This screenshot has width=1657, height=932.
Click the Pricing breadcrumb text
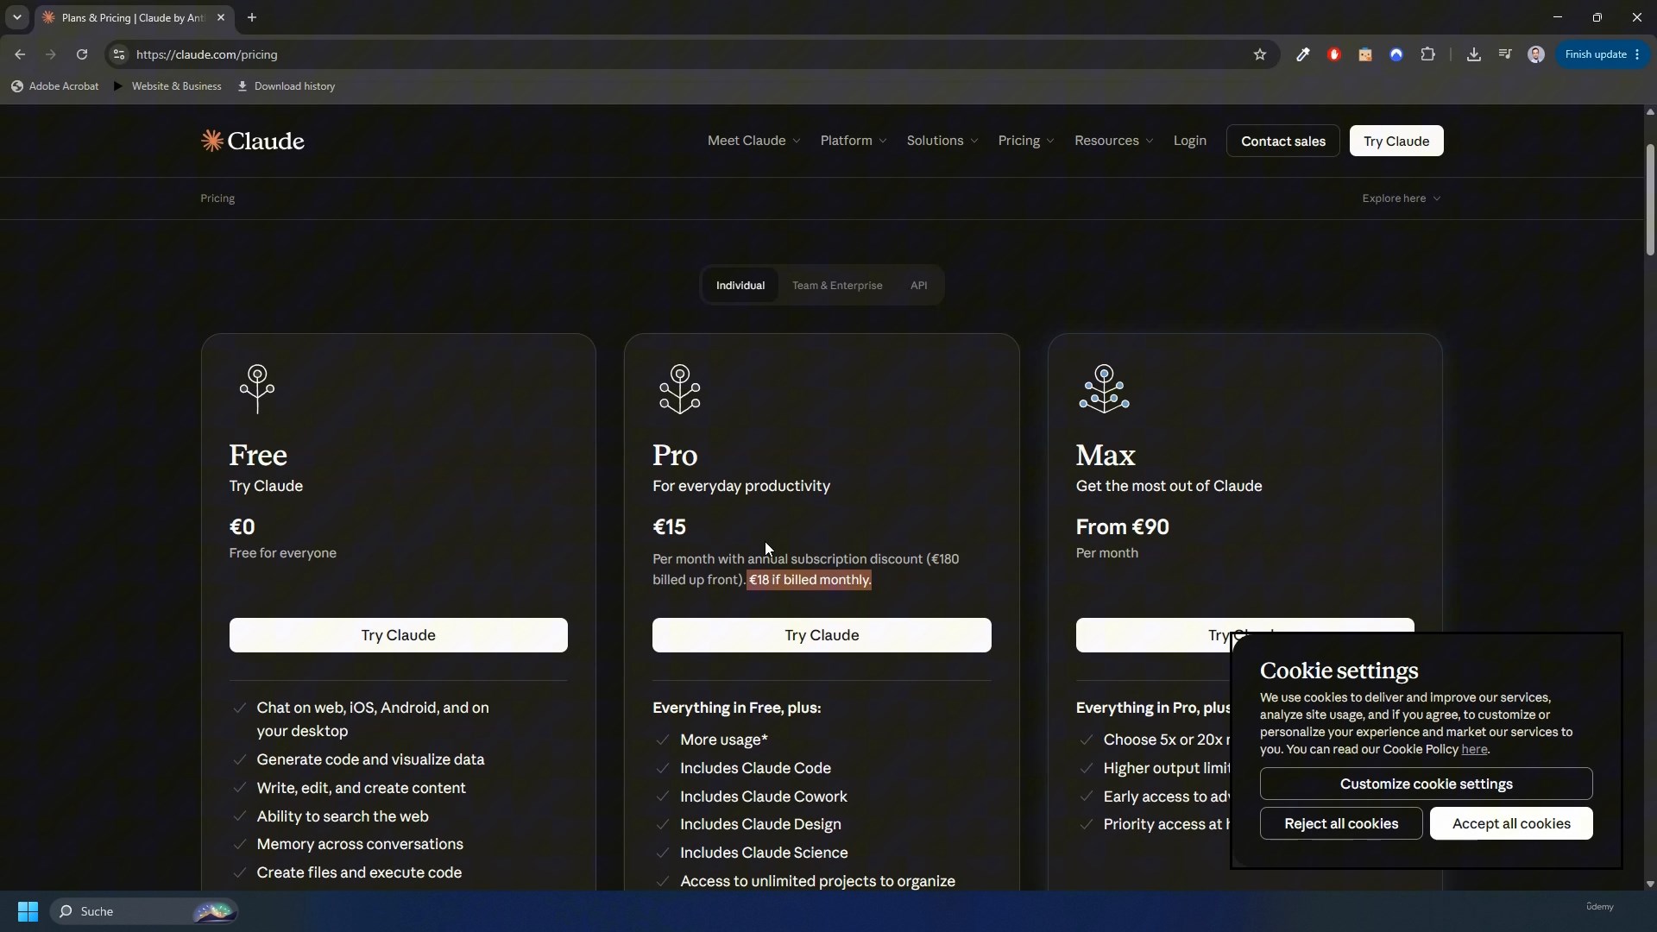[x=217, y=198]
